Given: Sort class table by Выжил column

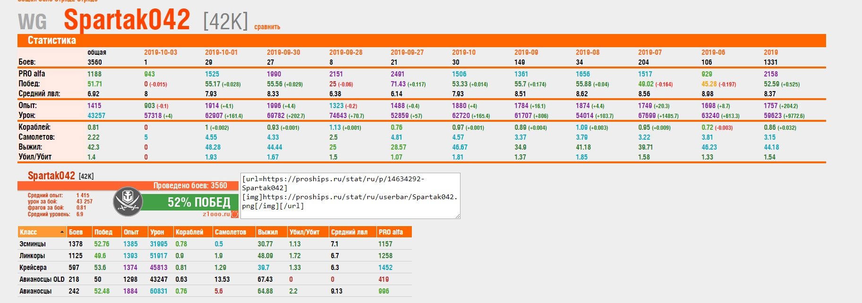Looking at the screenshot, I should click(x=271, y=232).
